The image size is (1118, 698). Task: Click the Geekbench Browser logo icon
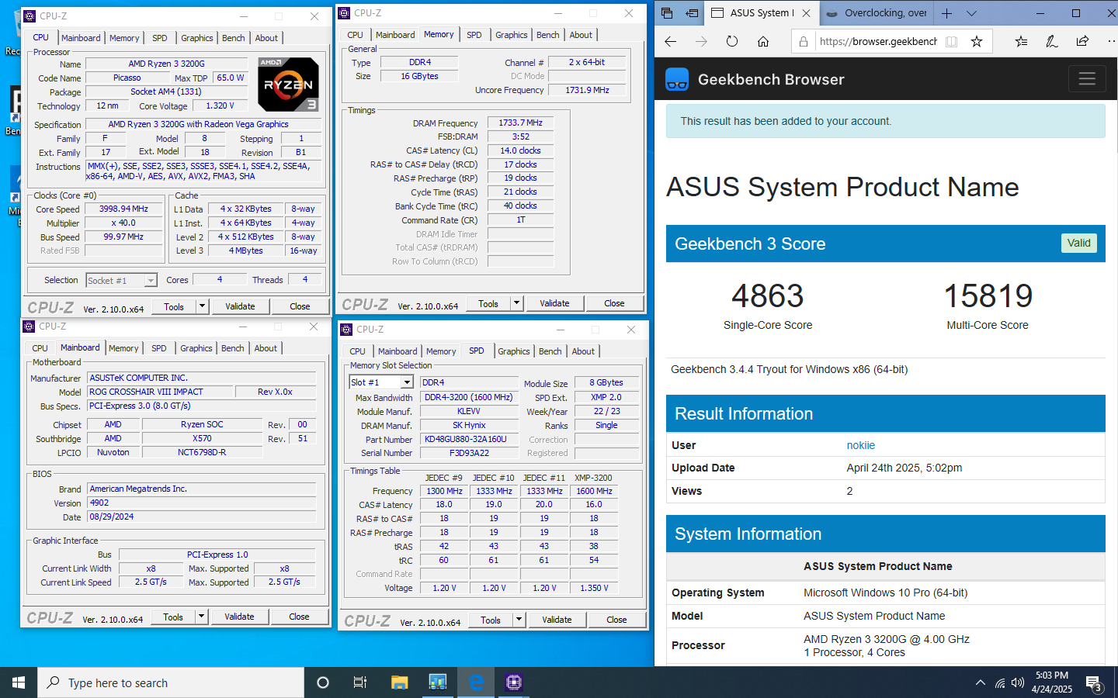coord(677,79)
